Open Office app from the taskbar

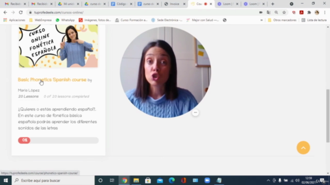click(184, 180)
